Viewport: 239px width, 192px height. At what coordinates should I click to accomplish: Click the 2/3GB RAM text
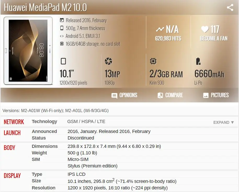point(166,74)
